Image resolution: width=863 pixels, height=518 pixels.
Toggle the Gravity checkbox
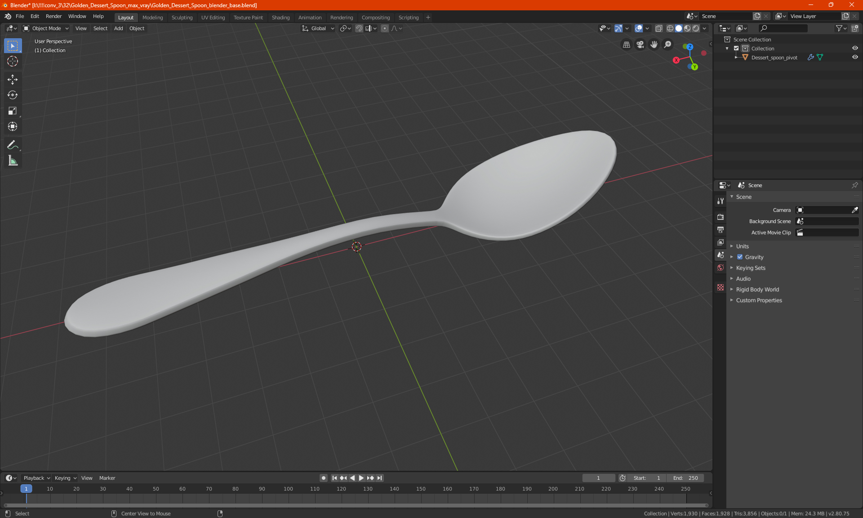click(740, 257)
